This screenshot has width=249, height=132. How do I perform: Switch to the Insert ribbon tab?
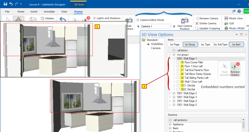click(x=34, y=12)
